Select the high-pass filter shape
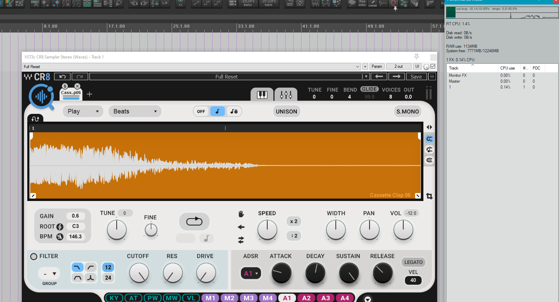The image size is (559, 302). (91, 267)
